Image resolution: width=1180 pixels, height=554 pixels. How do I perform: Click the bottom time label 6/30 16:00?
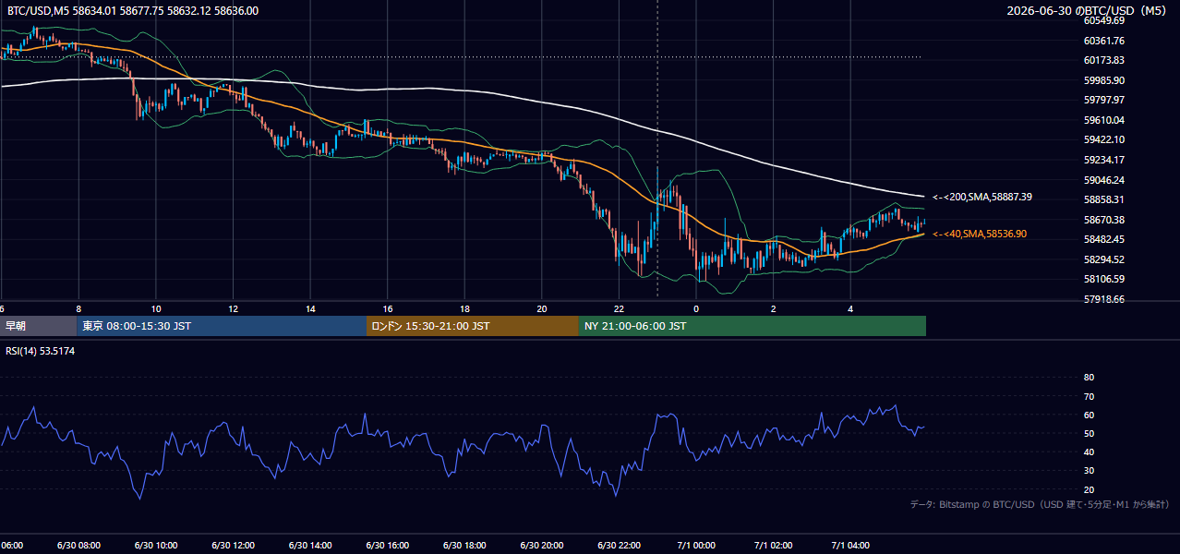click(388, 546)
